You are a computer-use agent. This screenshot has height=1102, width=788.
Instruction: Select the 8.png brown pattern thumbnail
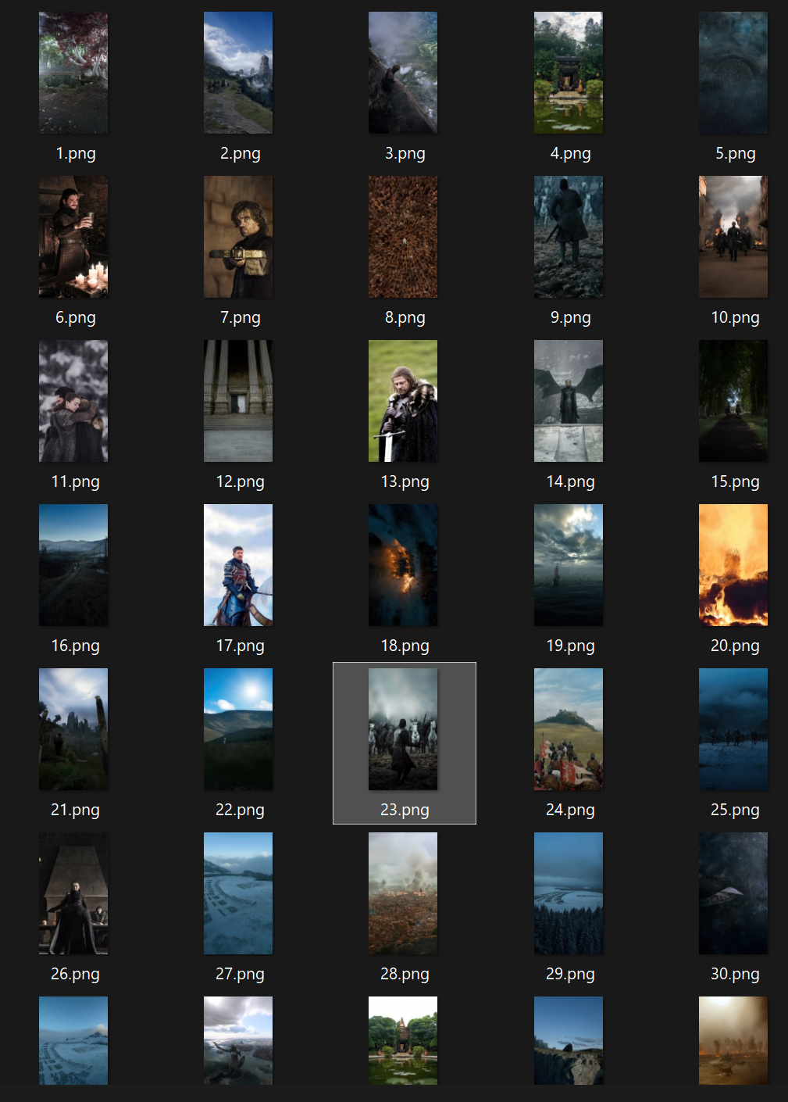[403, 237]
